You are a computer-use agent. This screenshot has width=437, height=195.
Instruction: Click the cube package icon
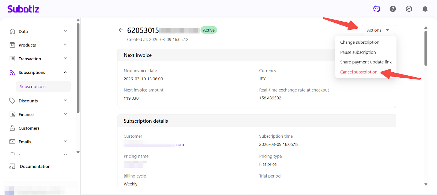409,9
